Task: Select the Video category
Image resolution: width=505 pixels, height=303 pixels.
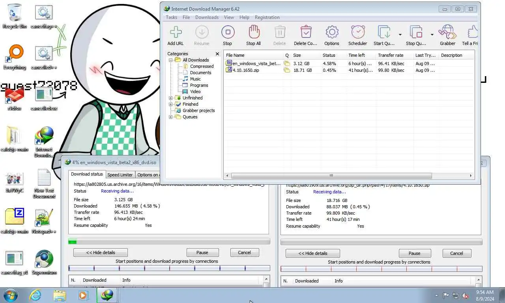Action: (195, 92)
